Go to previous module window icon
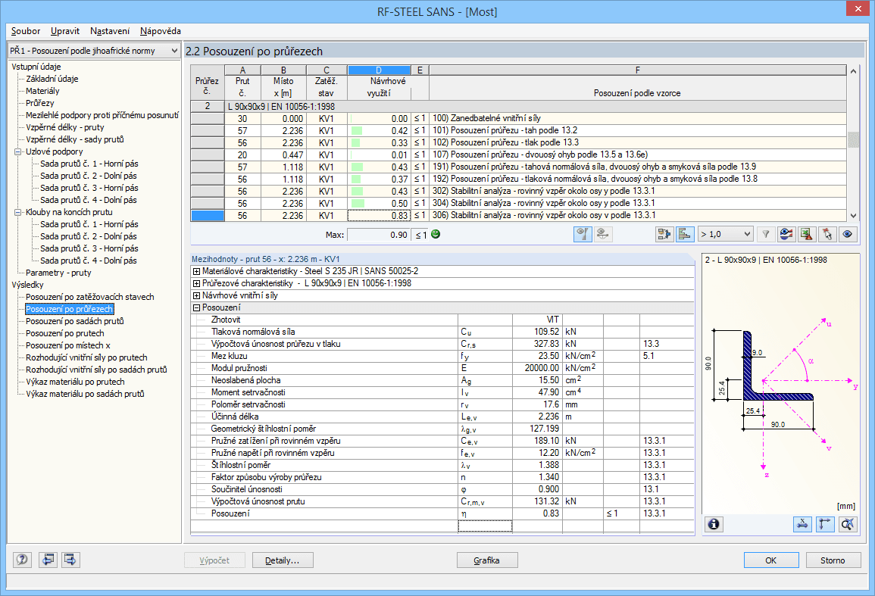Viewport: 875px width, 596px height. pyautogui.click(x=48, y=560)
